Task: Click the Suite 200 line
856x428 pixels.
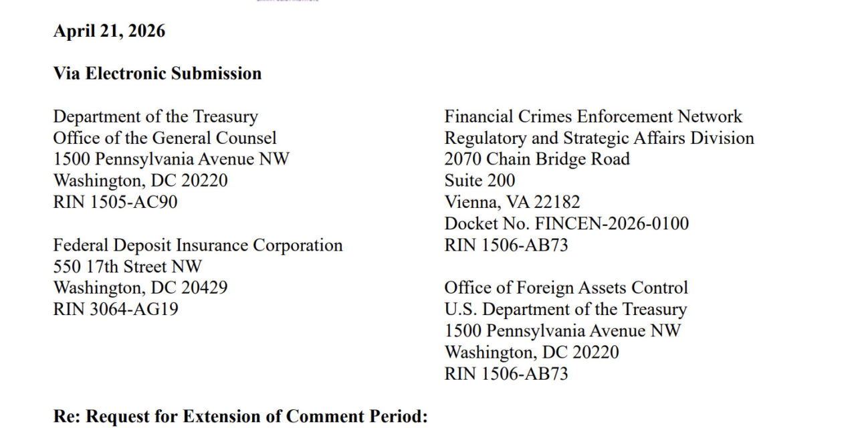Action: 479,181
